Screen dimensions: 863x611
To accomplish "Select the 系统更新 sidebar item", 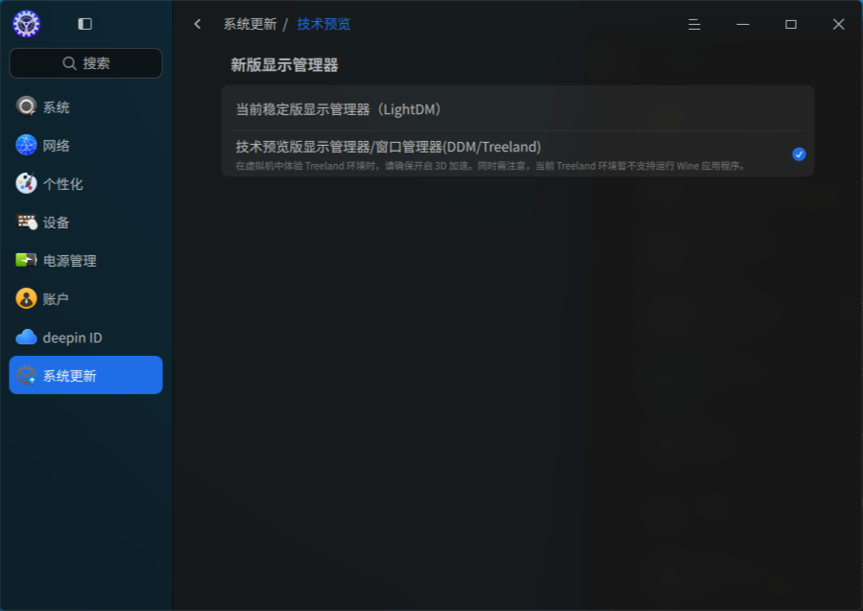I will point(85,375).
